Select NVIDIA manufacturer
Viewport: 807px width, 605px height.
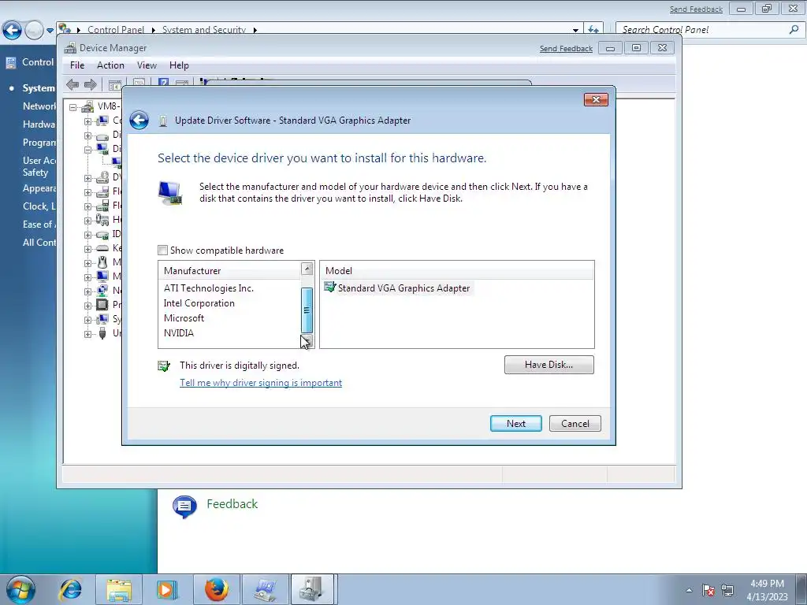(179, 333)
